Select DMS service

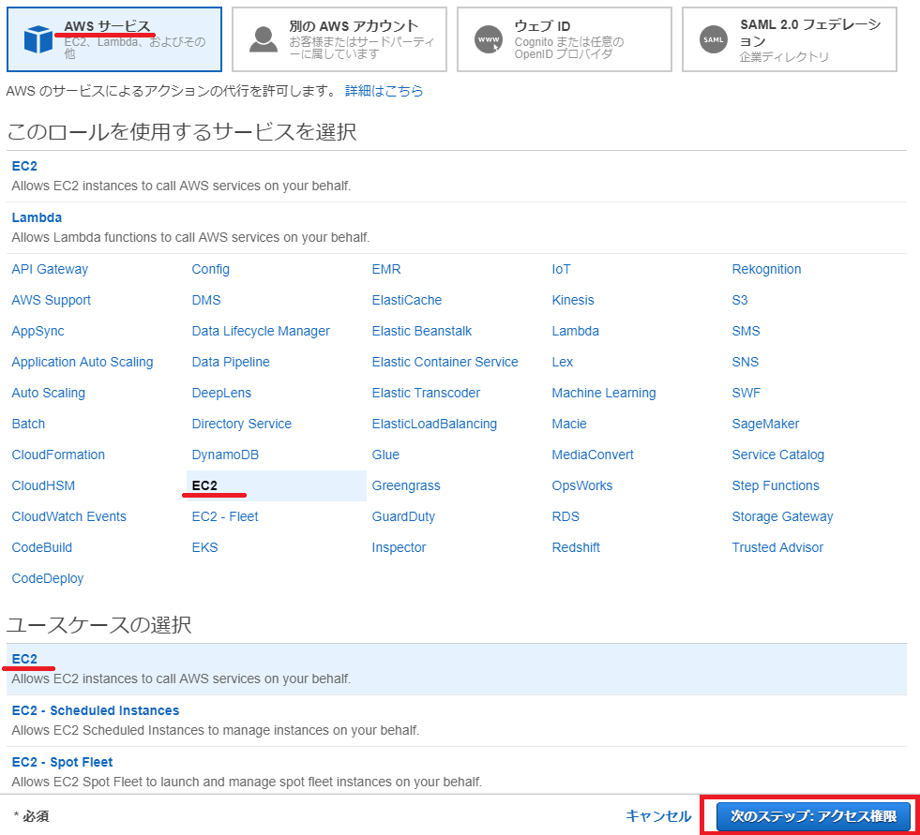point(206,300)
